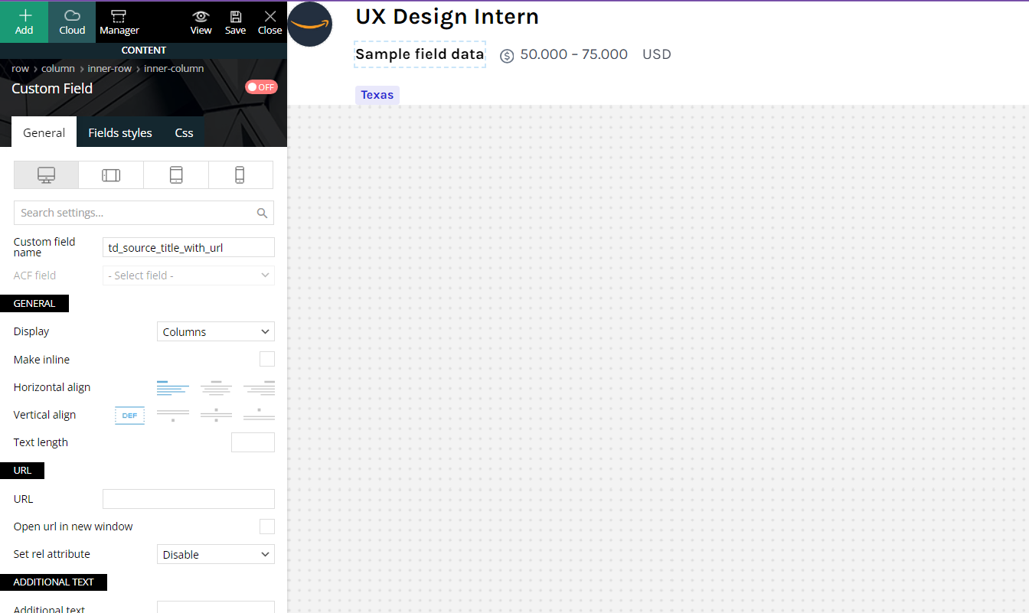Set horizontal align to center

pos(216,387)
